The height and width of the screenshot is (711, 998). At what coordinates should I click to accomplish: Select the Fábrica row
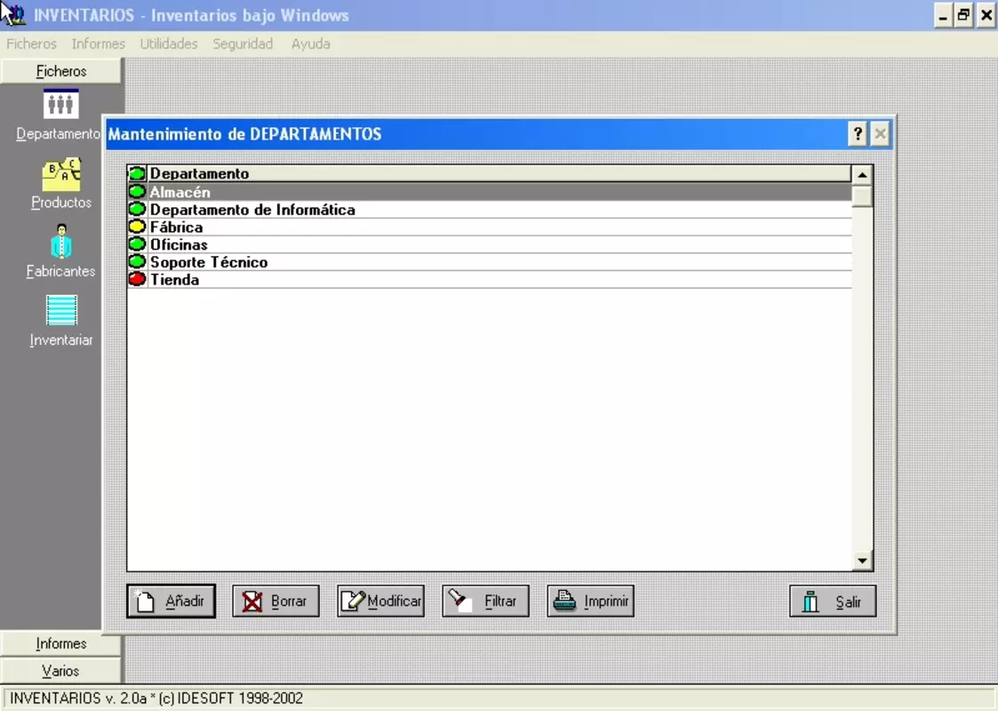tap(490, 227)
